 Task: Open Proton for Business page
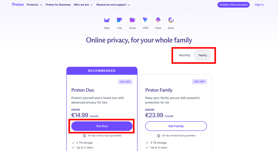coord(58,5)
